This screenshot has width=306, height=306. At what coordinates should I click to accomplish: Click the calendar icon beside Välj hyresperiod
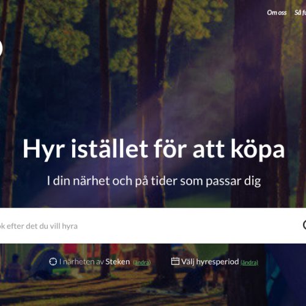(175, 261)
